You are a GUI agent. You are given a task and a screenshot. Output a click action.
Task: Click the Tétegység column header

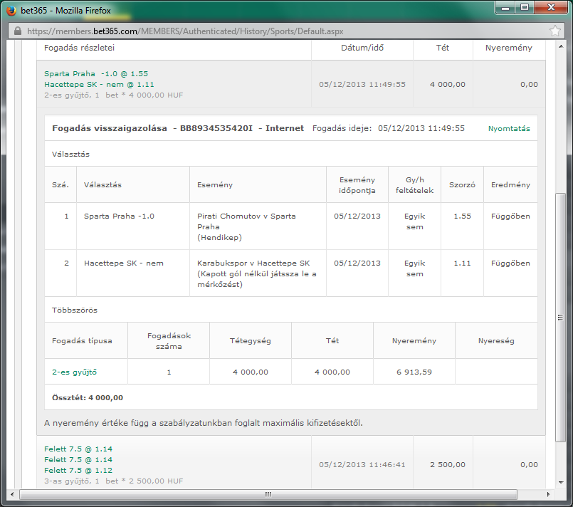[251, 340]
